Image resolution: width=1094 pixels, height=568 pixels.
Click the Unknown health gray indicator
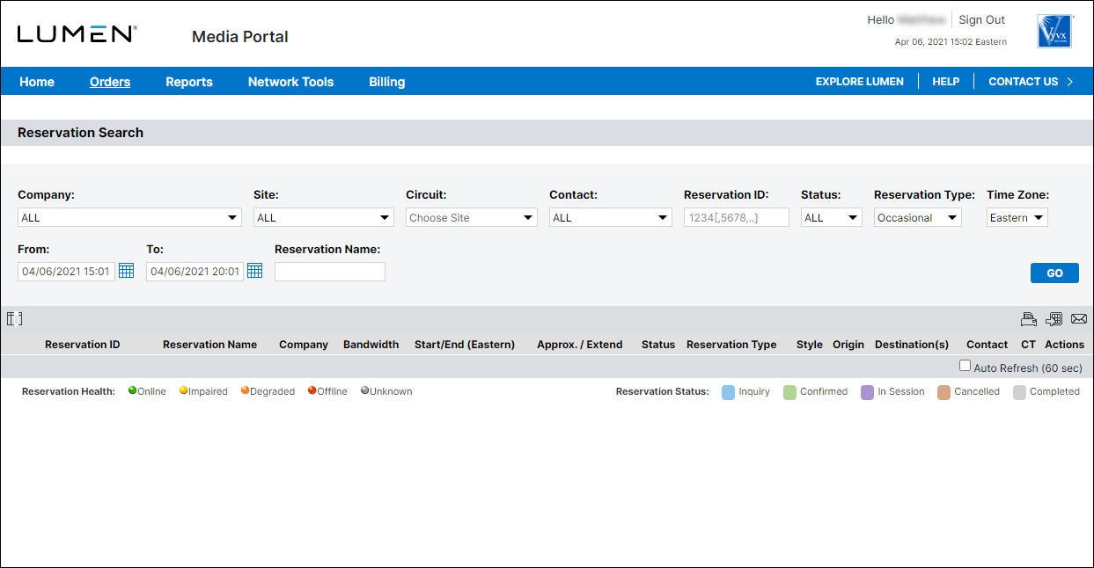[364, 390]
